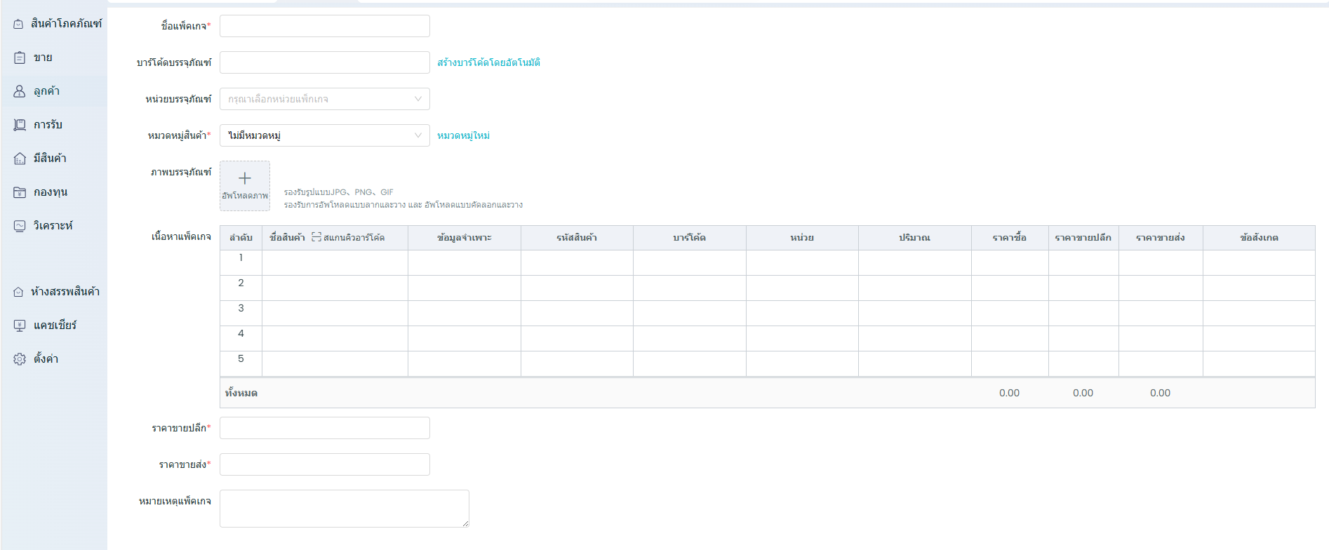Click the gear icon beside ตั้งค่า
The width and height of the screenshot is (1329, 550).
(x=20, y=359)
